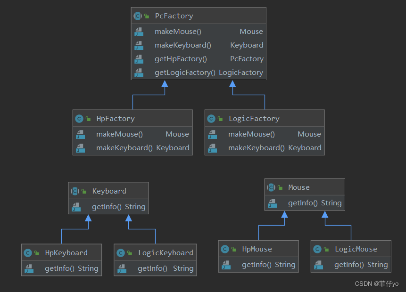Click the Mouse return type in HpFactory
406x292 pixels.
[177, 134]
